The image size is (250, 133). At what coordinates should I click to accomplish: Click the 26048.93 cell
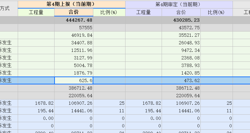[181, 43]
